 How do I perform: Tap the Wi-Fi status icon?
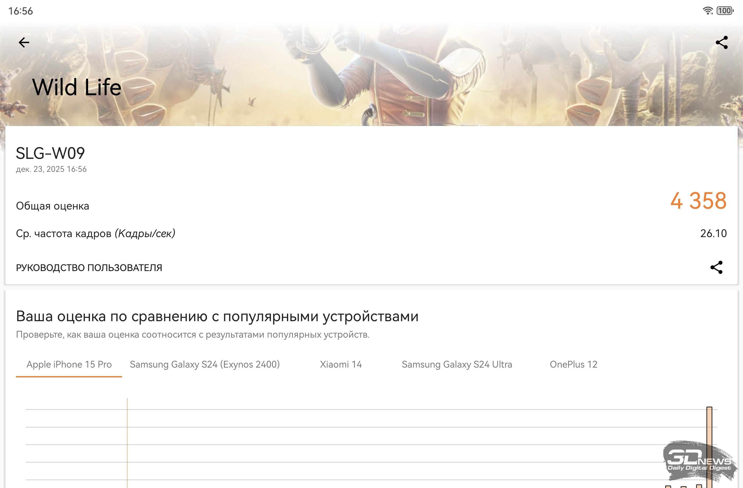[x=707, y=11]
